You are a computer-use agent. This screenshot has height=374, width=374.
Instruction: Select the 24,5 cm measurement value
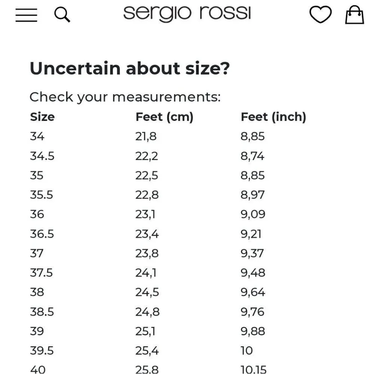pos(147,292)
